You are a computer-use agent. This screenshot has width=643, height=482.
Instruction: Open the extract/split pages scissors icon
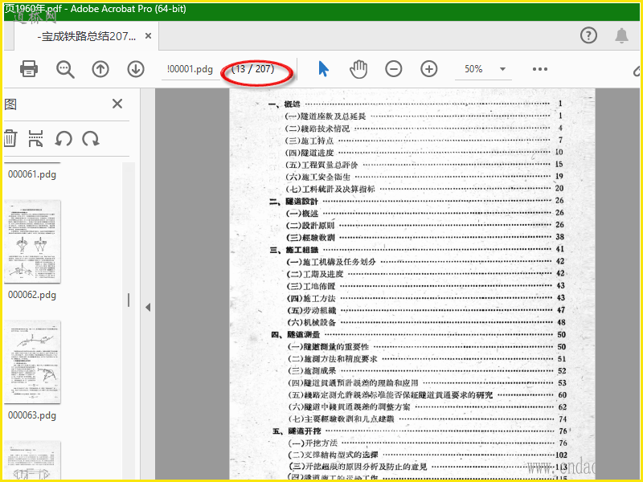35,138
